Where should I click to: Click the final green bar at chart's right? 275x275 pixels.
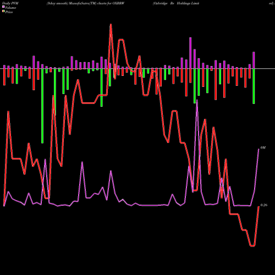[x=254, y=86]
